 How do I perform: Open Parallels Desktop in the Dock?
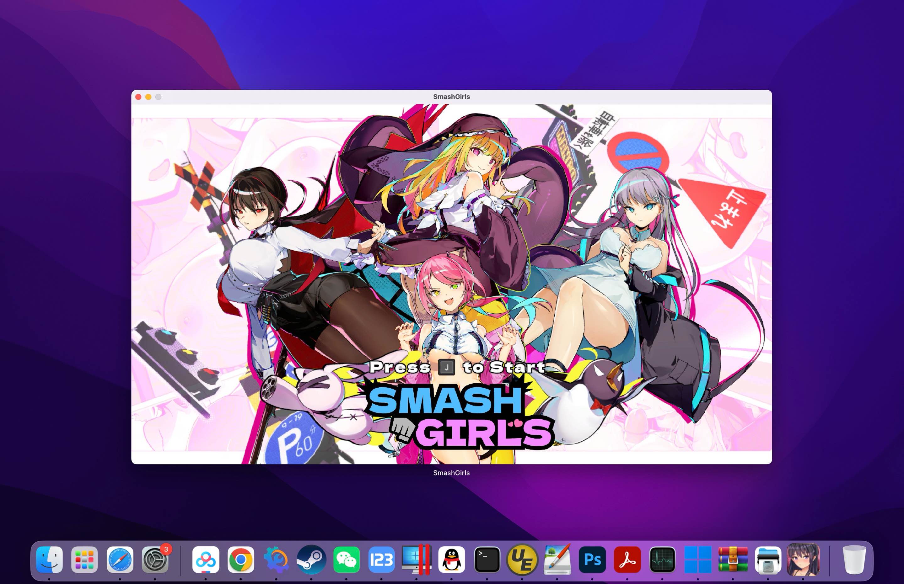point(416,559)
